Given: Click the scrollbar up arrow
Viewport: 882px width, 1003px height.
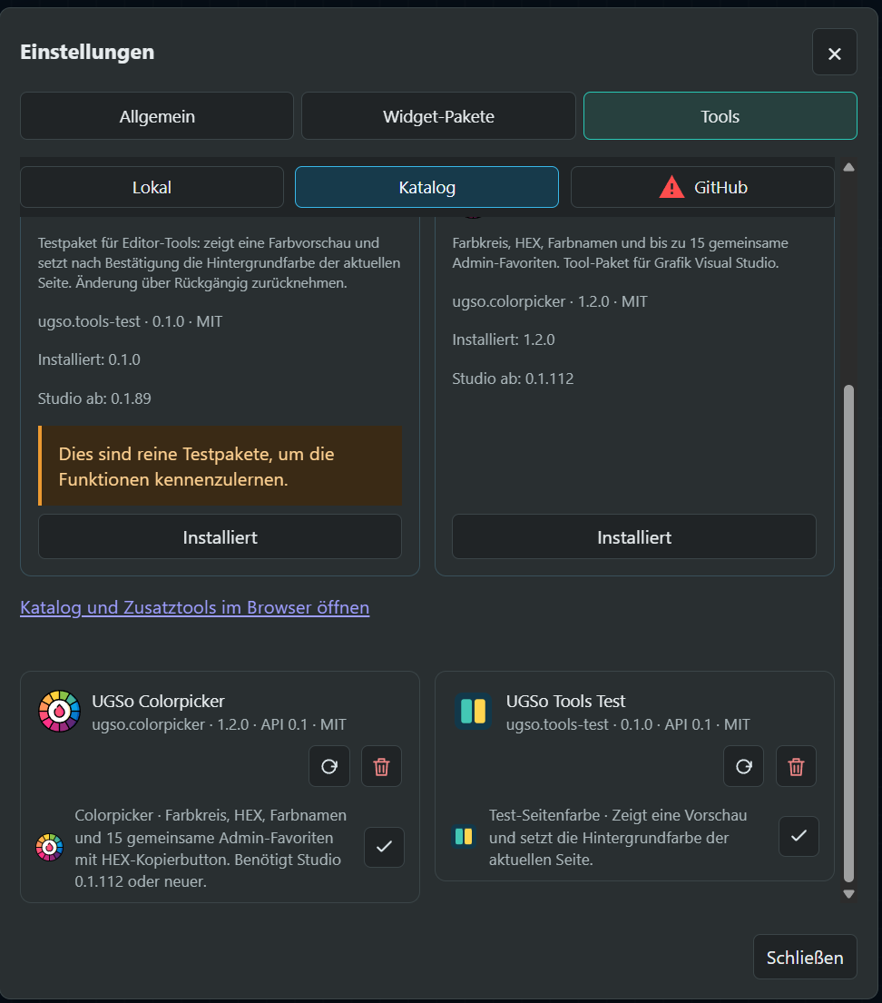Looking at the screenshot, I should click(848, 168).
